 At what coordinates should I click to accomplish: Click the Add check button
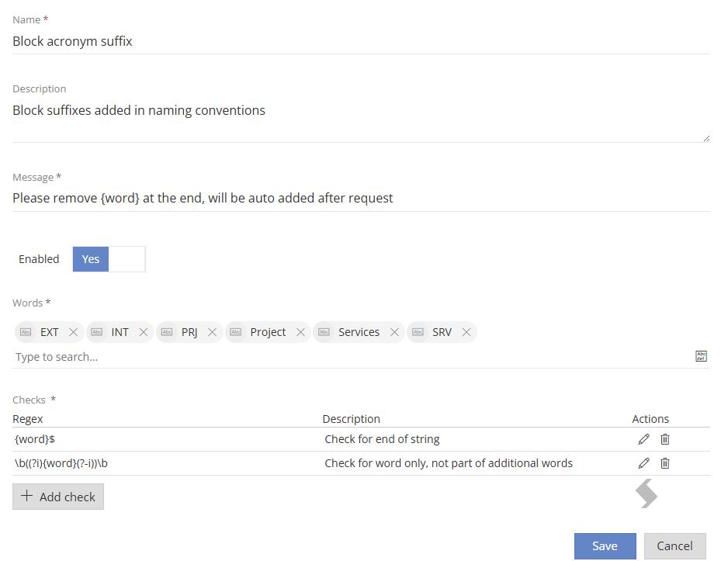(x=58, y=497)
